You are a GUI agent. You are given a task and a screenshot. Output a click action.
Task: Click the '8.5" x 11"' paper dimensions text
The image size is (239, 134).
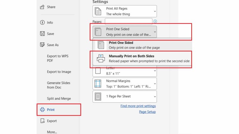(113, 74)
